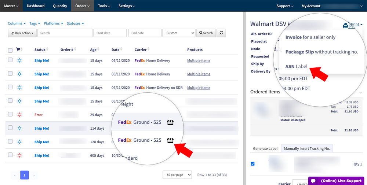The width and height of the screenshot is (367, 185).
Task: Focus the orders Search text field
Action: [65, 33]
